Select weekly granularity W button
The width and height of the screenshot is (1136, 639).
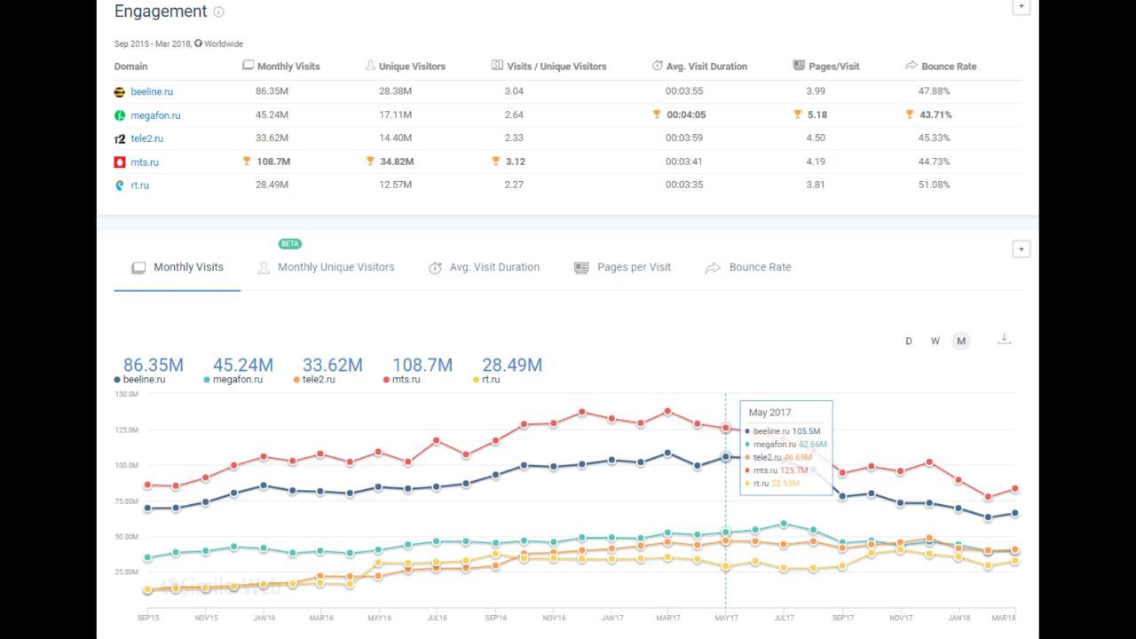pyautogui.click(x=935, y=341)
